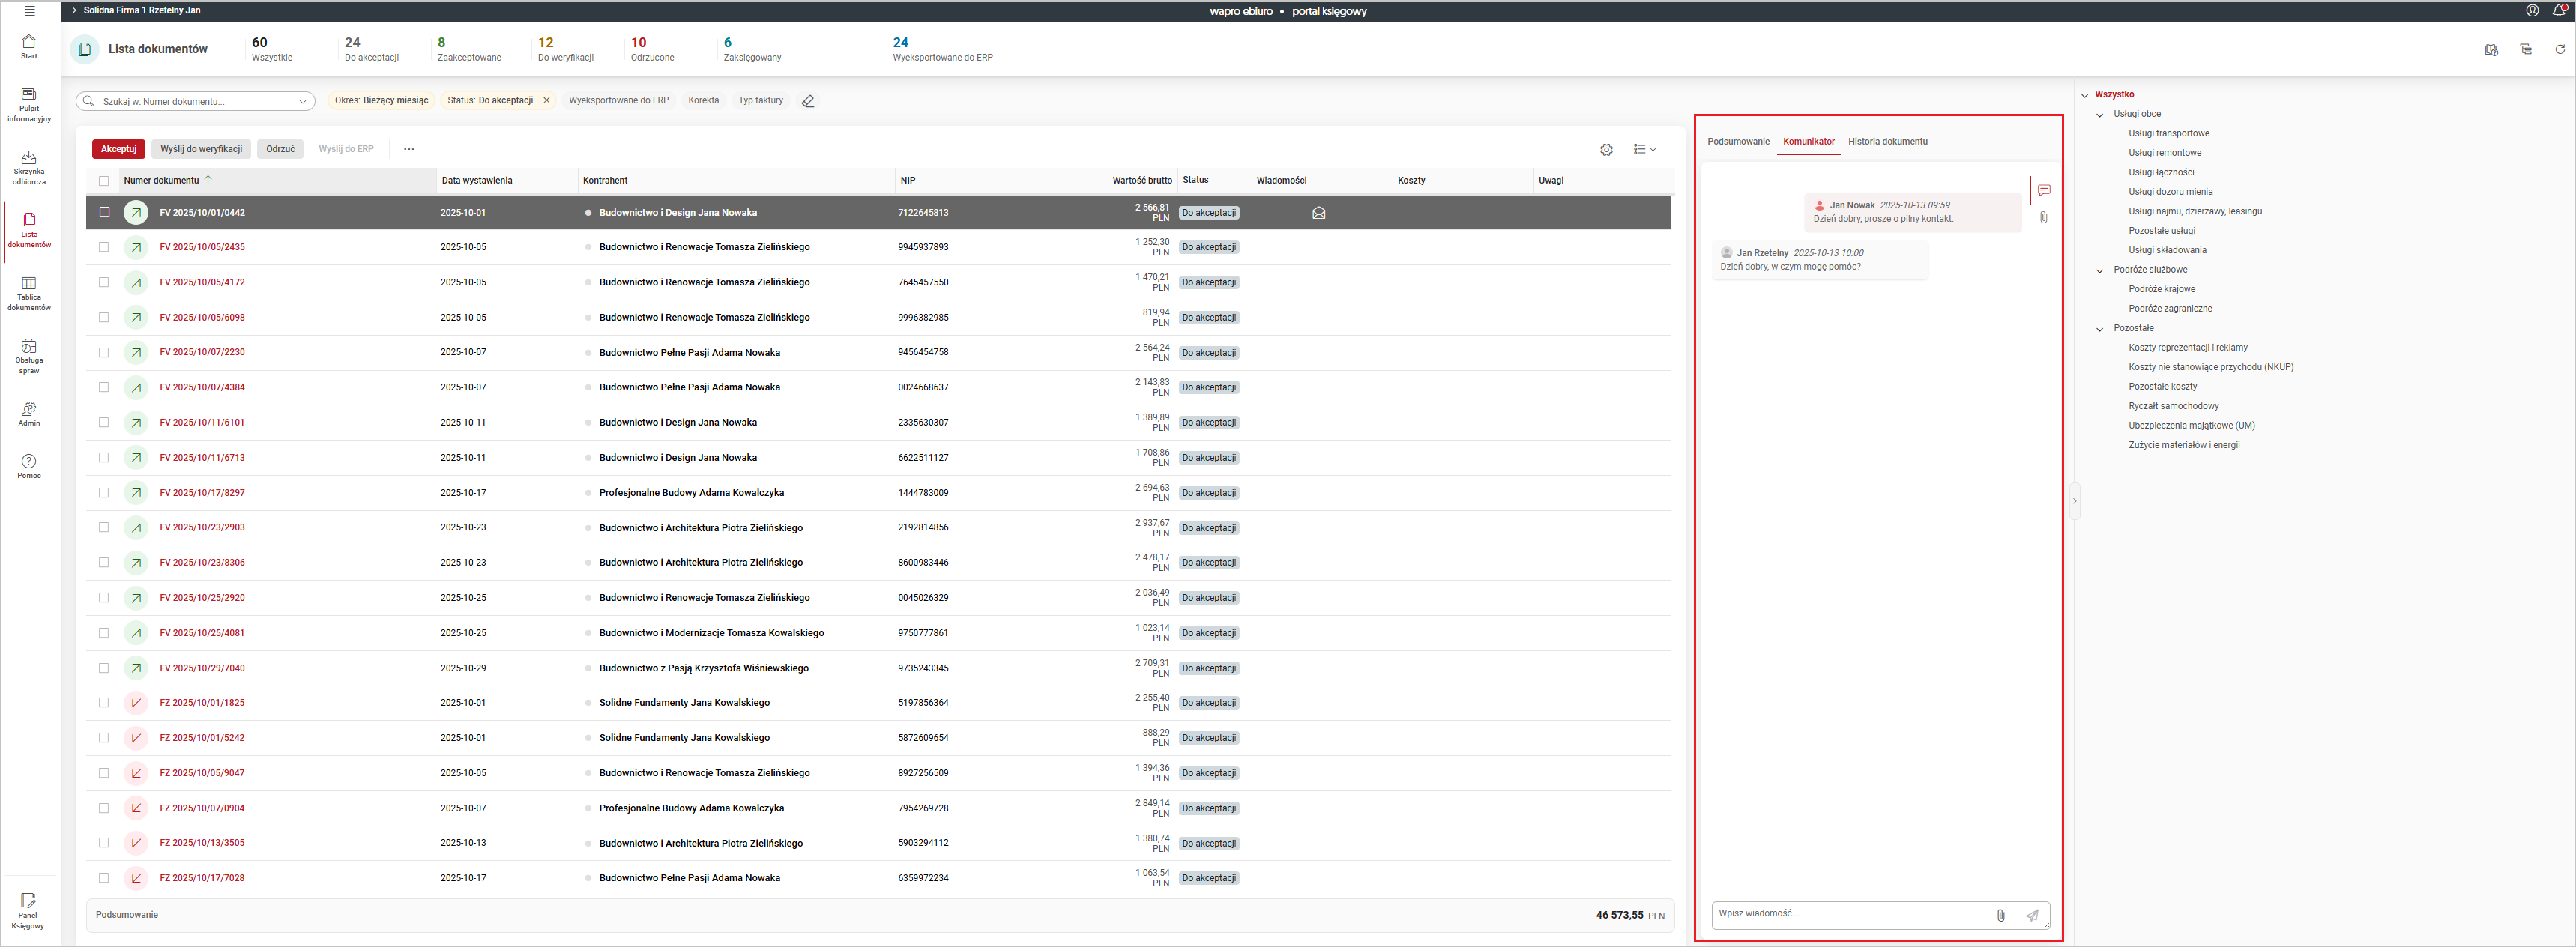Open the search field dropdown arrow
2576x947 pixels.
click(302, 101)
